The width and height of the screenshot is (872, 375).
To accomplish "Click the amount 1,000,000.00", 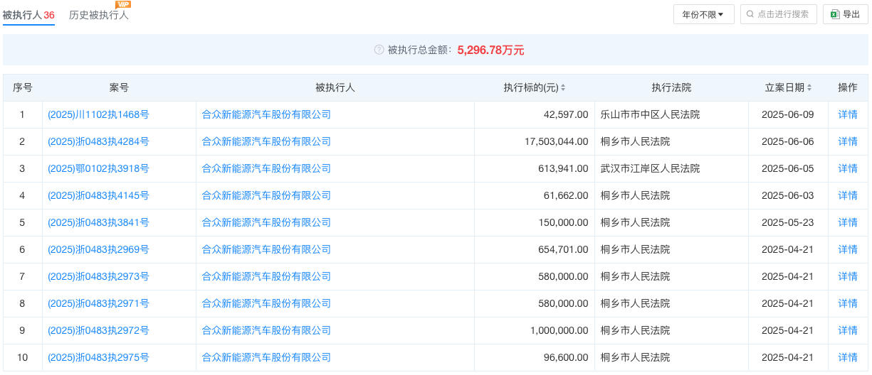I will click(559, 330).
